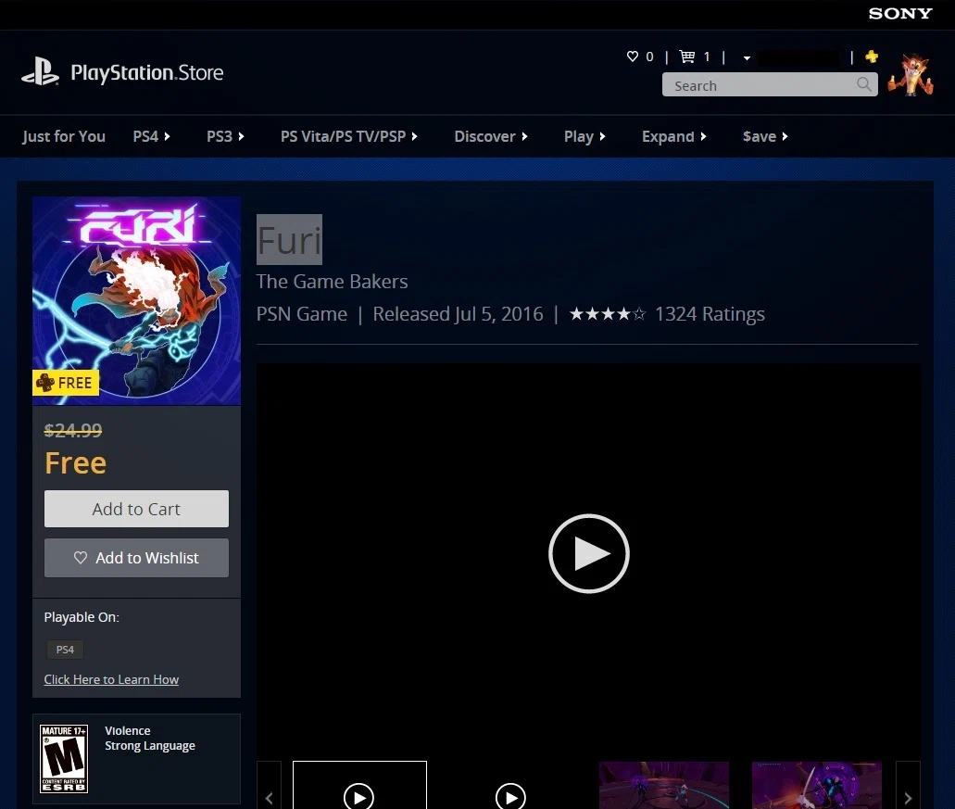Click the Furi cover art image

[136, 300]
